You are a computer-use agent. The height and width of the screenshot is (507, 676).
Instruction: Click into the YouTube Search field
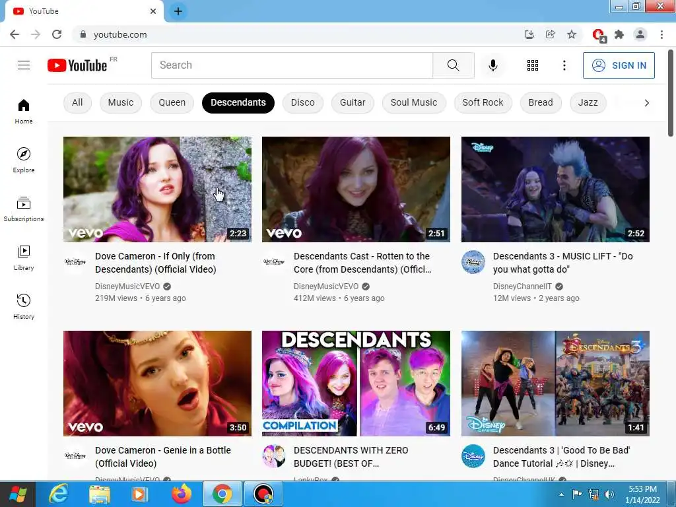coord(292,65)
